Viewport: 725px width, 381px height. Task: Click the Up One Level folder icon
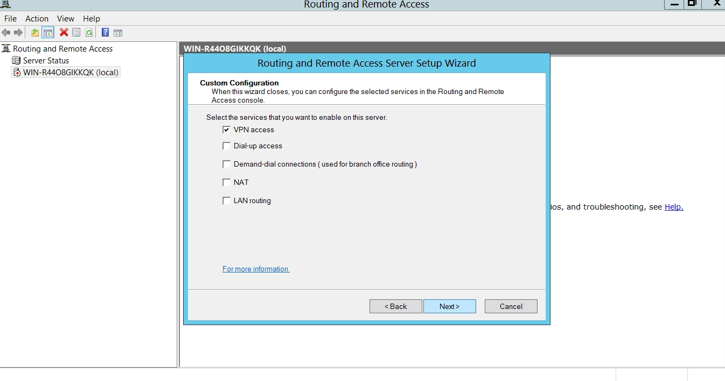pyautogui.click(x=35, y=33)
